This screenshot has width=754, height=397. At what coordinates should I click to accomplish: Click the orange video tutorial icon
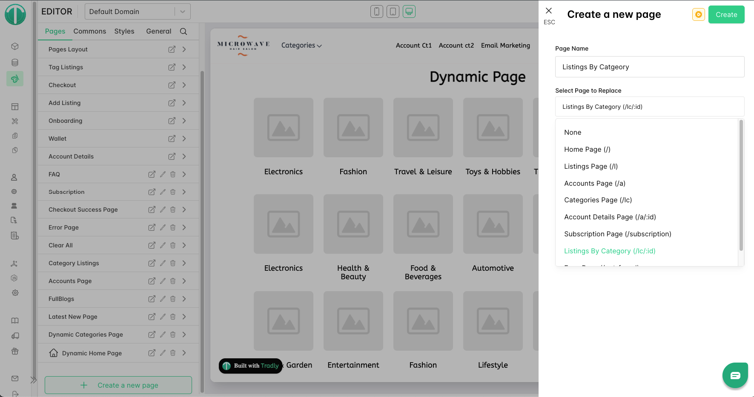[x=698, y=14]
